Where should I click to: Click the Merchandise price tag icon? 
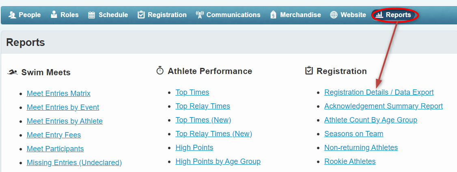[x=273, y=15]
